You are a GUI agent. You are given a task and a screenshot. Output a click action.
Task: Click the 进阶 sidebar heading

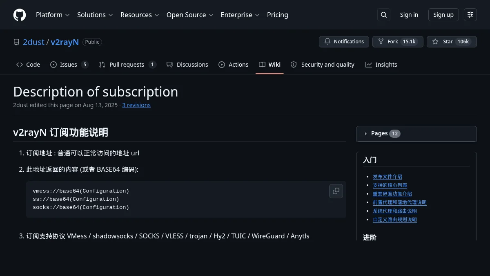[370, 237]
